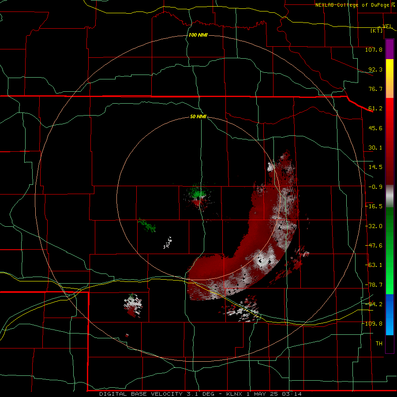Click the 50 NMI range ring label
Screen dimensions: 397x397
point(198,116)
